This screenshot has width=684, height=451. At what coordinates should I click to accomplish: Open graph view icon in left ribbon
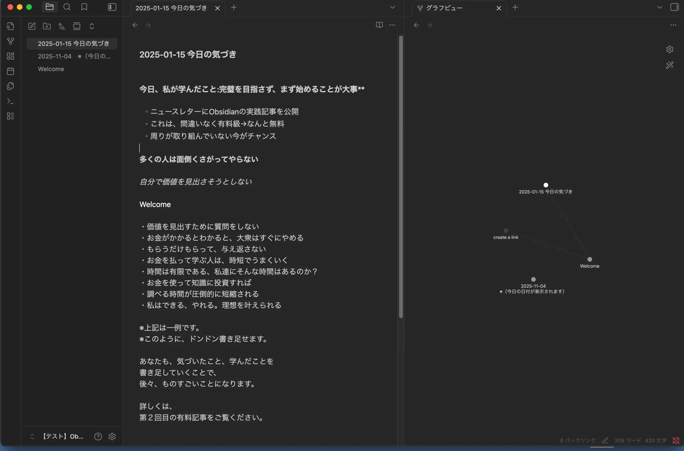tap(10, 41)
